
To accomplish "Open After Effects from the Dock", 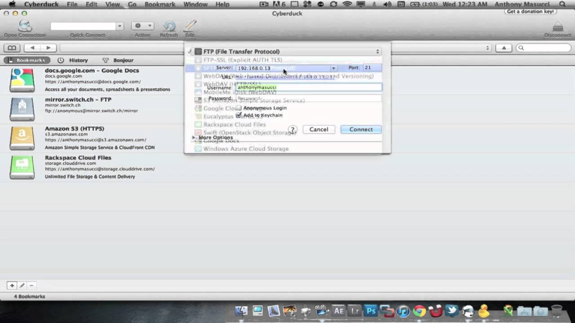I will click(x=339, y=310).
